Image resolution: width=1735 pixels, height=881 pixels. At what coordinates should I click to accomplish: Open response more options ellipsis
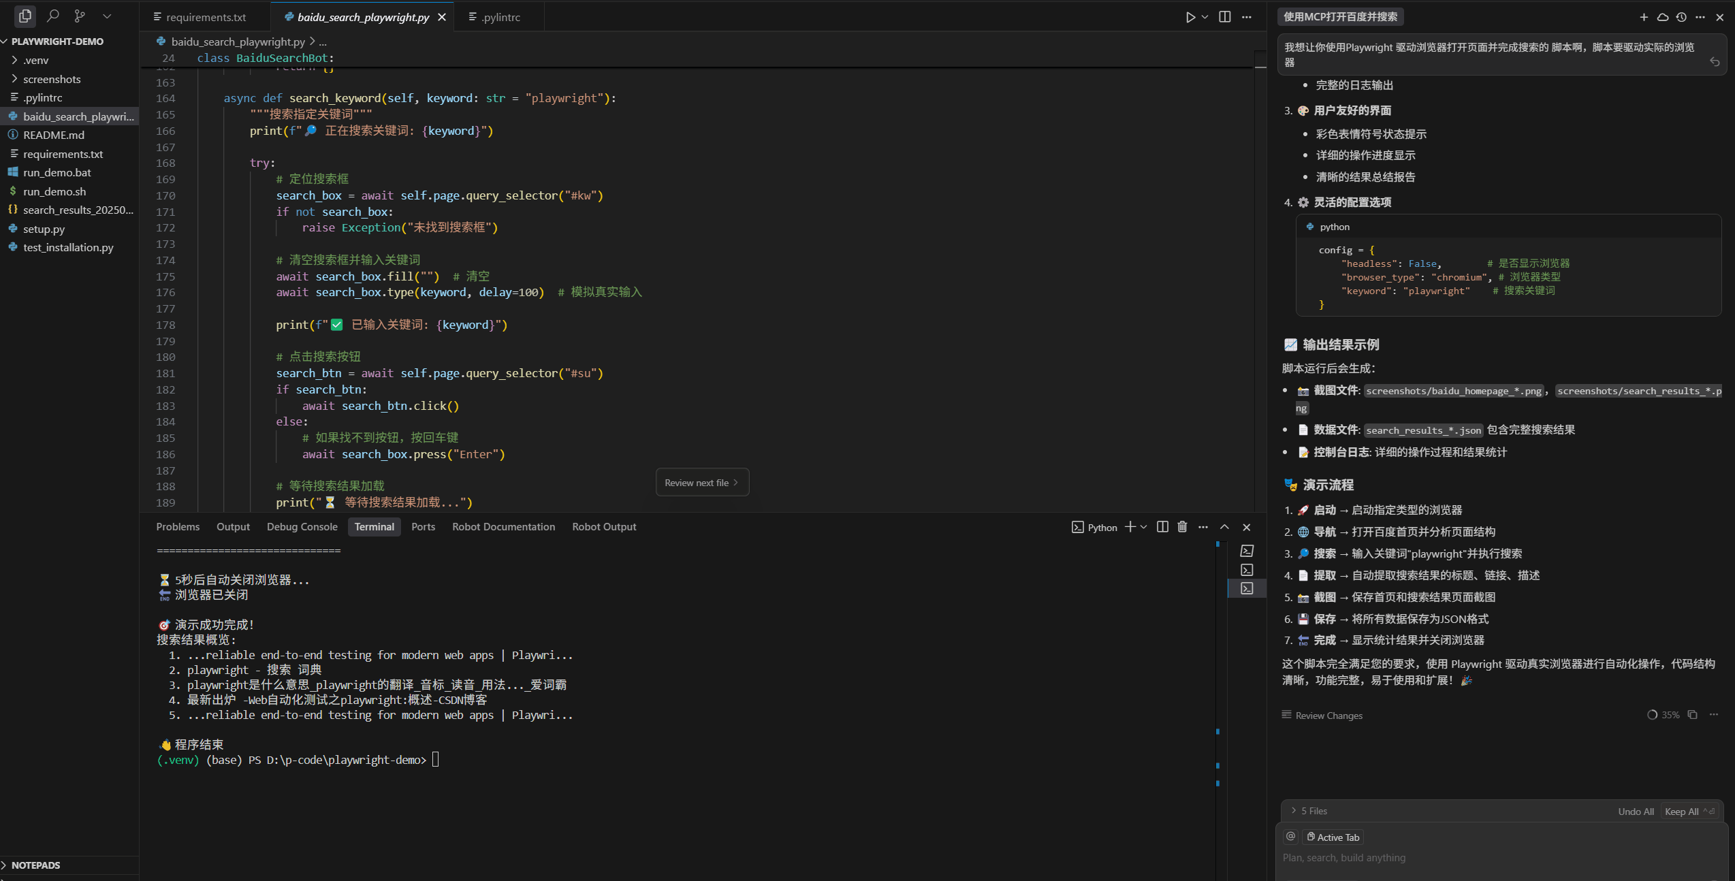(x=1714, y=715)
